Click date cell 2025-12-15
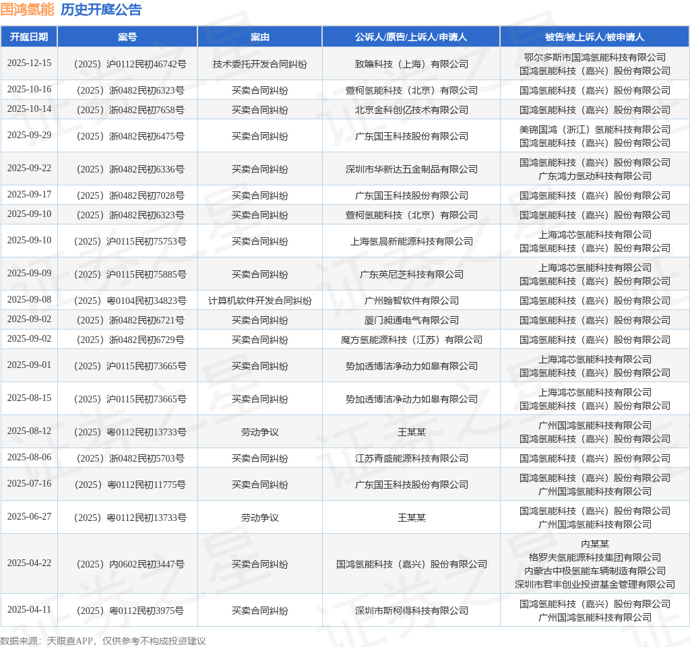Image resolution: width=690 pixels, height=647 pixels. 29,63
